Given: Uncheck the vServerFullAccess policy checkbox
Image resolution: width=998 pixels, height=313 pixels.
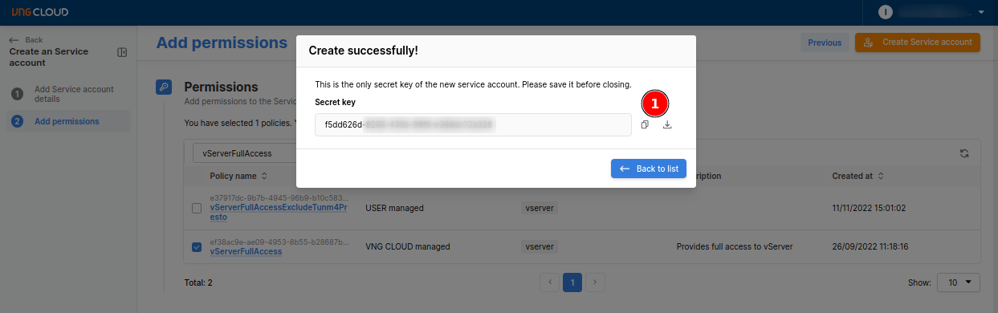Looking at the screenshot, I should pos(197,247).
